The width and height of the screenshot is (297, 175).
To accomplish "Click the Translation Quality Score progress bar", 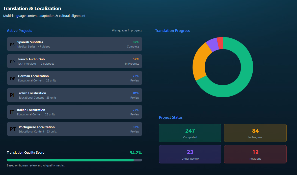I will tap(74, 160).
